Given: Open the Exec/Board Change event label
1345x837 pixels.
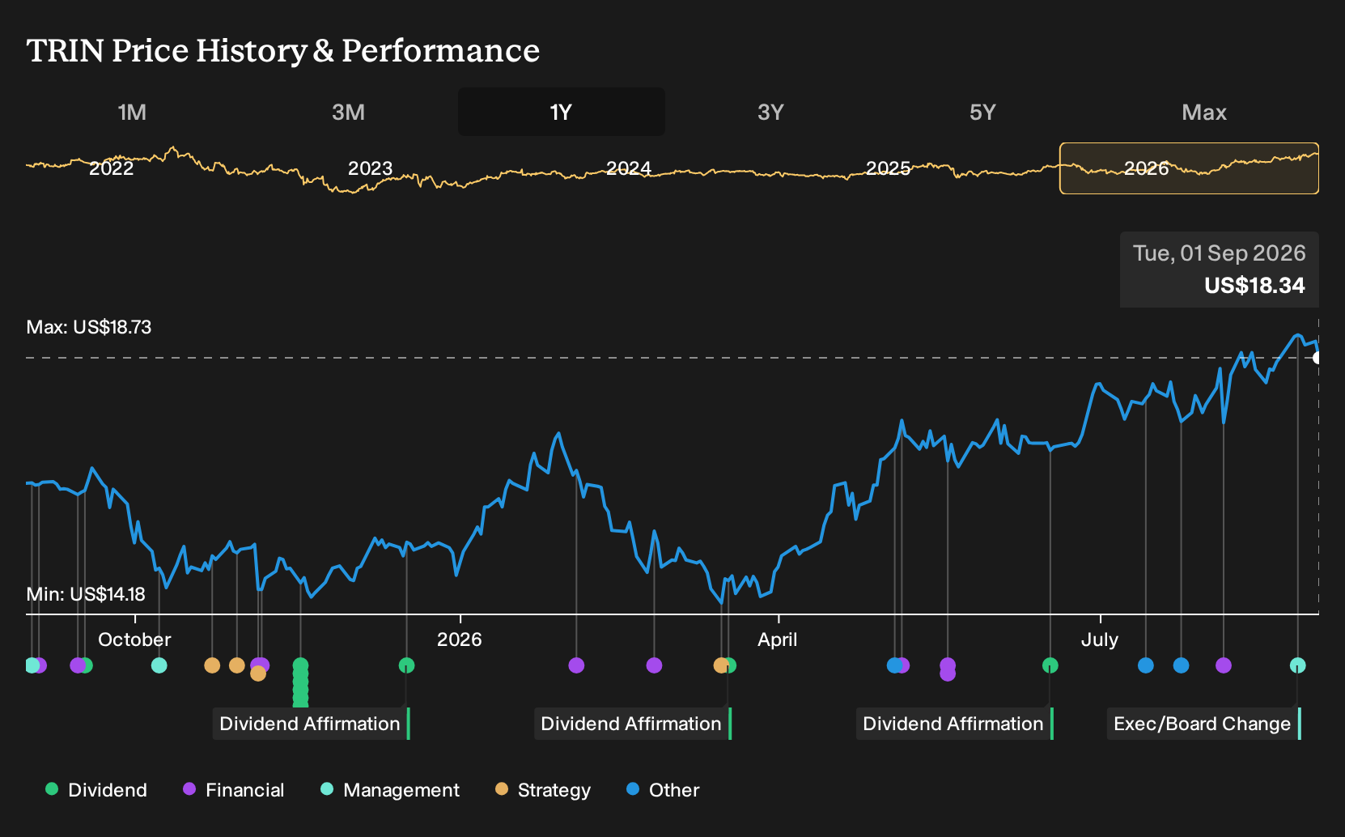Looking at the screenshot, I should pos(1203,724).
